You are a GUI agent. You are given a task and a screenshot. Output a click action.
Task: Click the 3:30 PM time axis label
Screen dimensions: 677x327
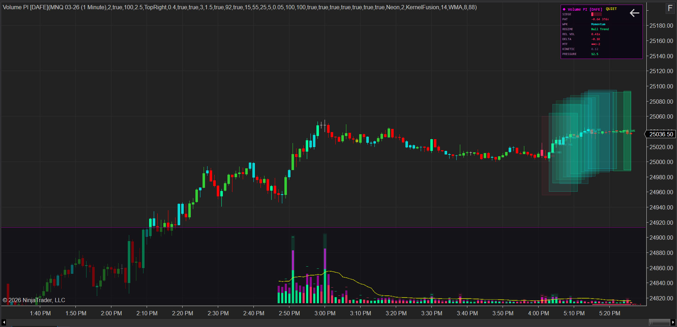[x=432, y=313]
